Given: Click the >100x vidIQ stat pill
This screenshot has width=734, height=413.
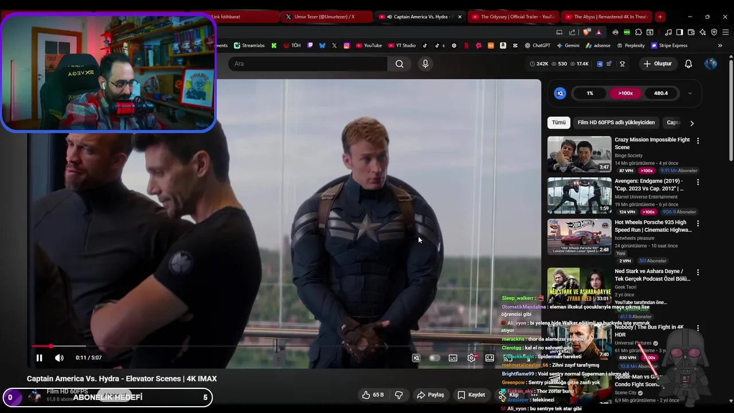Looking at the screenshot, I should coord(626,93).
